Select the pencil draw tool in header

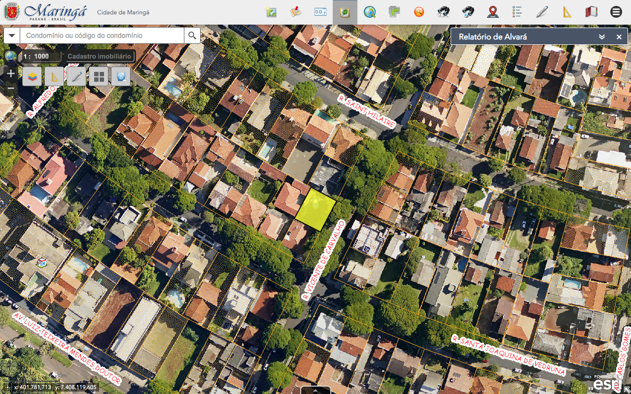tap(542, 12)
